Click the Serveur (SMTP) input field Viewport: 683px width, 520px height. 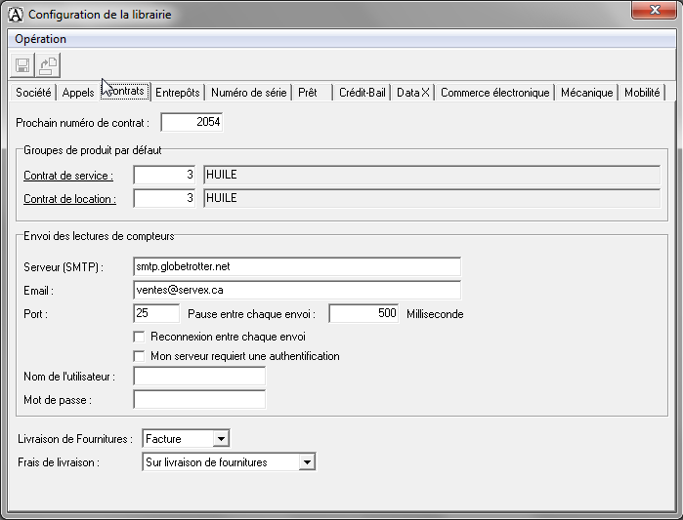click(296, 266)
